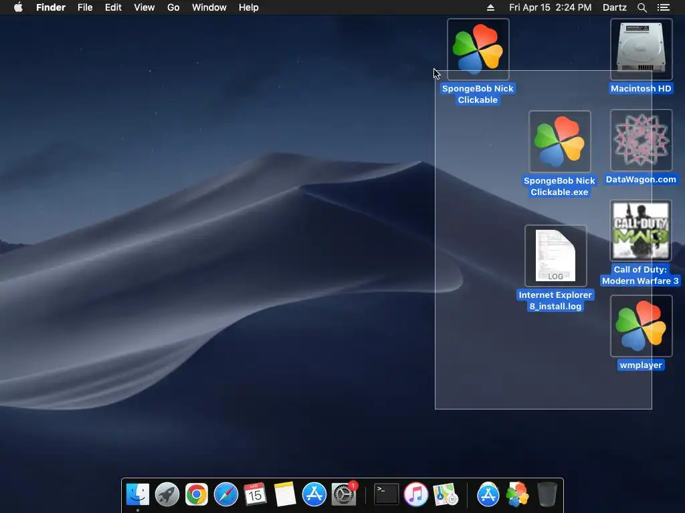Screen dimensions: 685x513
Task: Click the "Clickable.exe" label text
Action: click(560, 192)
